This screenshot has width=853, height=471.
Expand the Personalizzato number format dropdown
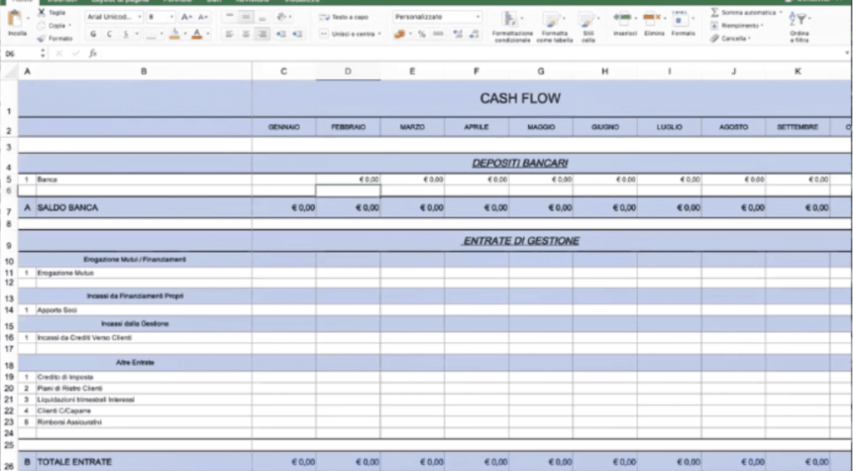pos(477,17)
